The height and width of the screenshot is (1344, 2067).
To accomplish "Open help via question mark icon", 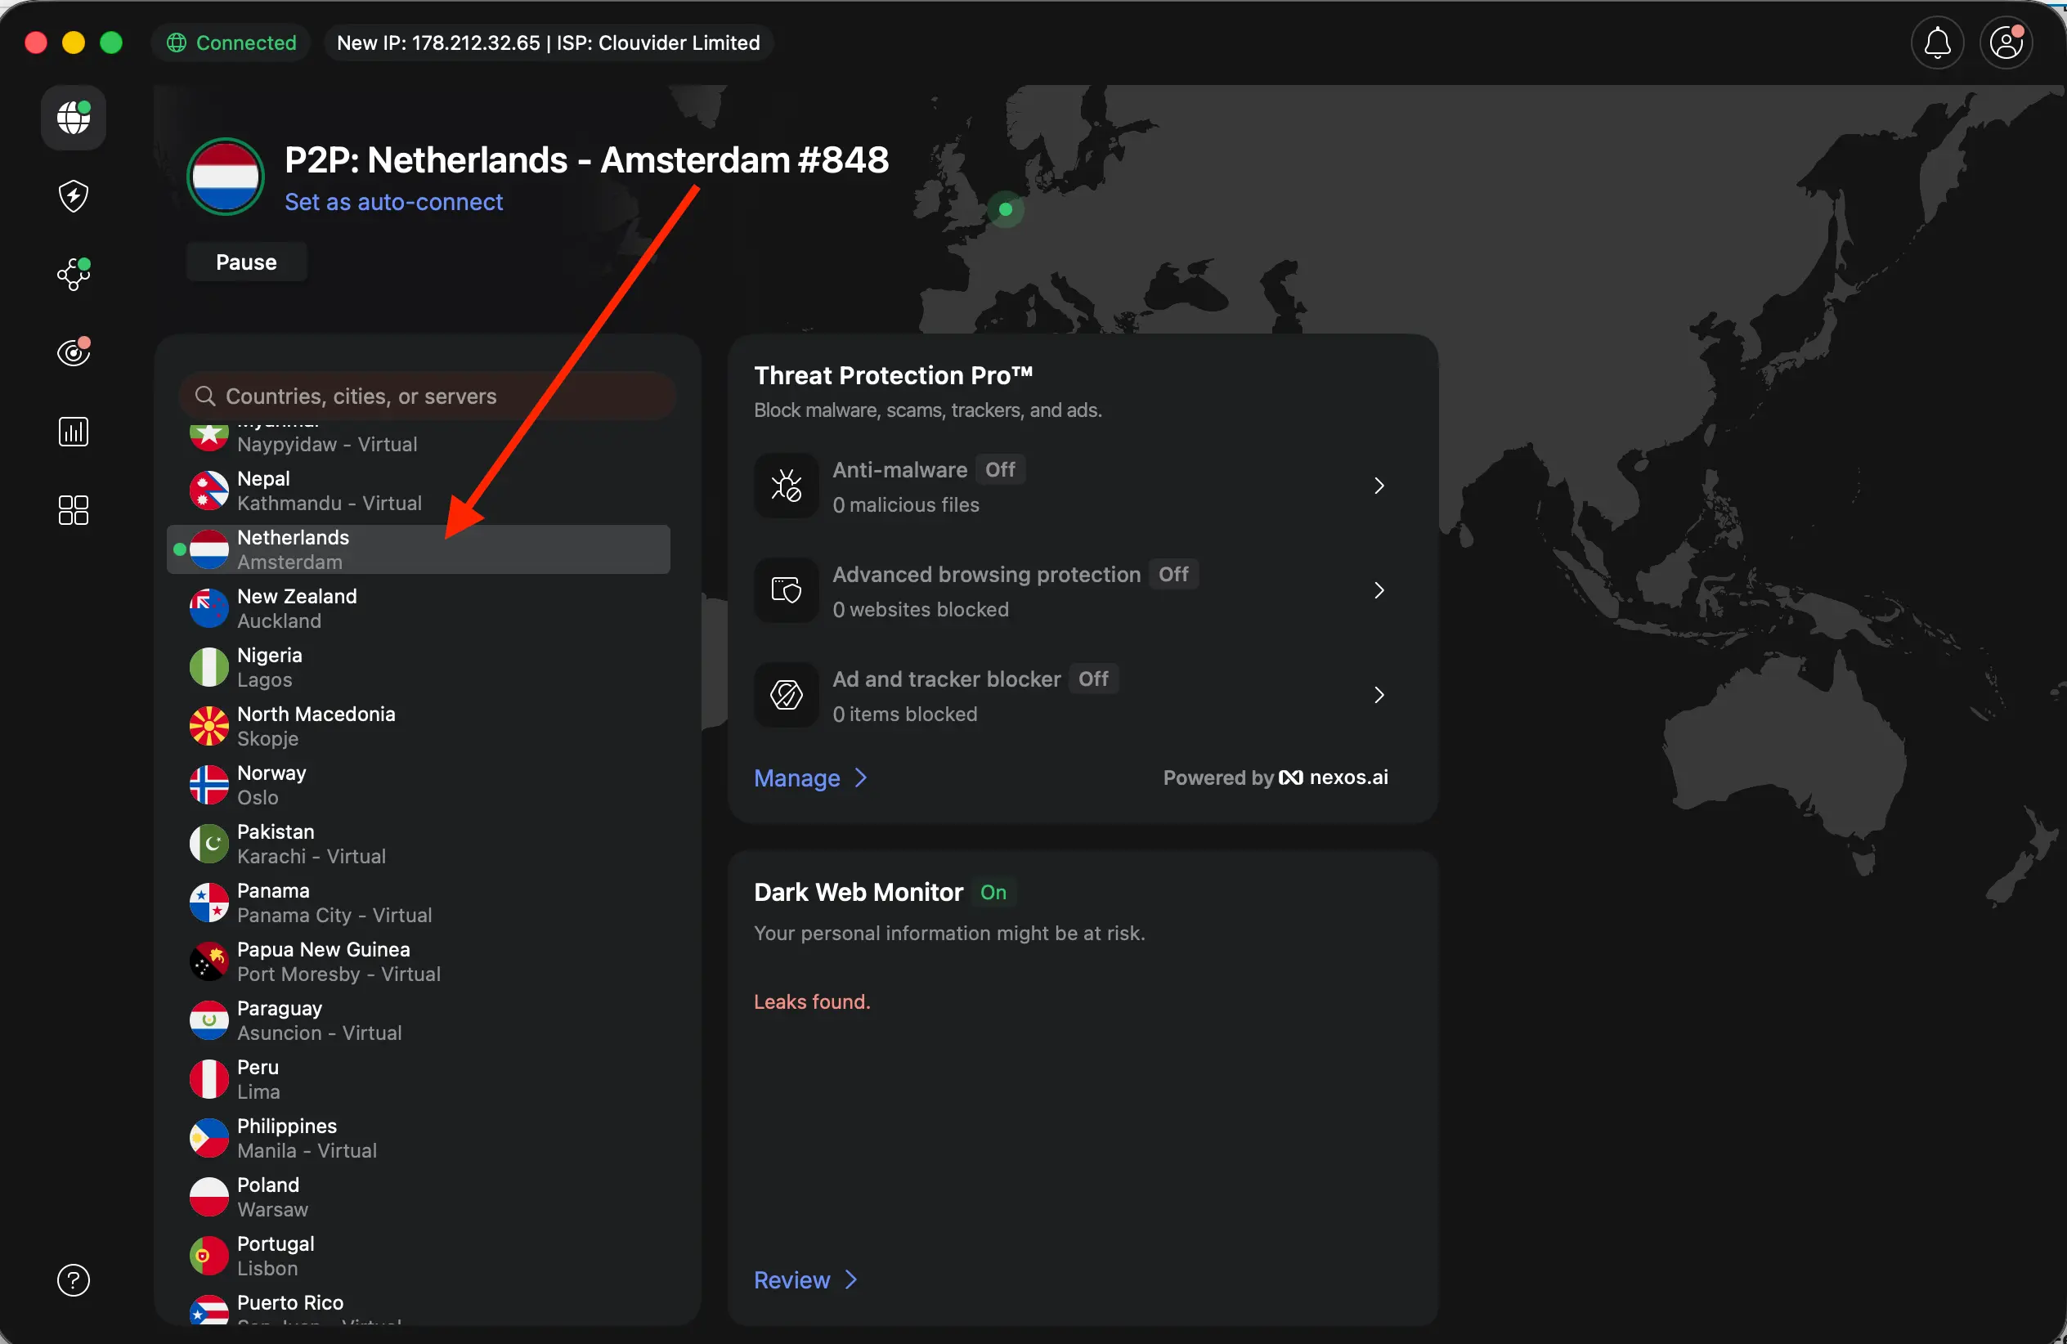I will pyautogui.click(x=72, y=1279).
